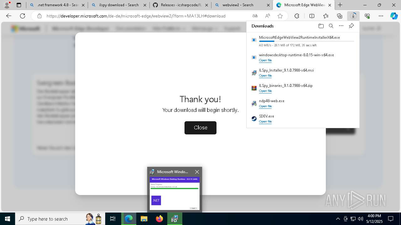Refresh the page with reload icon
Image resolution: width=401 pixels, height=225 pixels.
coord(23,16)
